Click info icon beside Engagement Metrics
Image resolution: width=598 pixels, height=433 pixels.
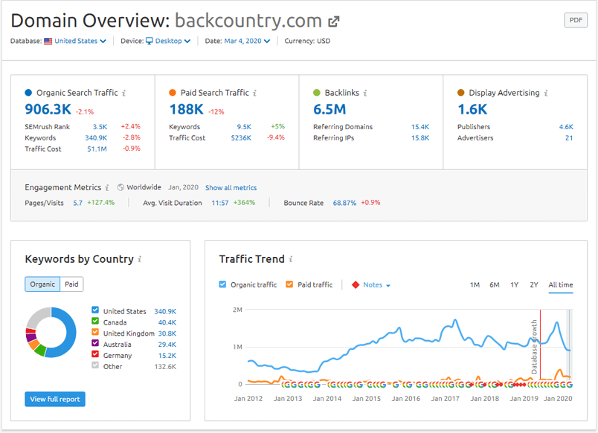coord(107,188)
